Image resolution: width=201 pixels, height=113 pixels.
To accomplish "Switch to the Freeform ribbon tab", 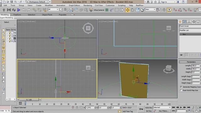I will tap(17, 15).
